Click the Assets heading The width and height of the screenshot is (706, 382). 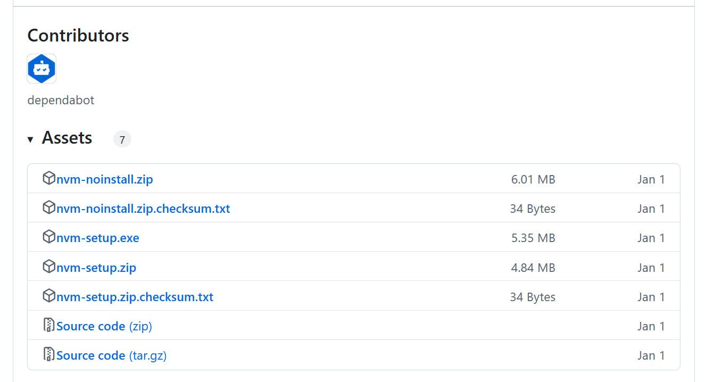coord(67,138)
